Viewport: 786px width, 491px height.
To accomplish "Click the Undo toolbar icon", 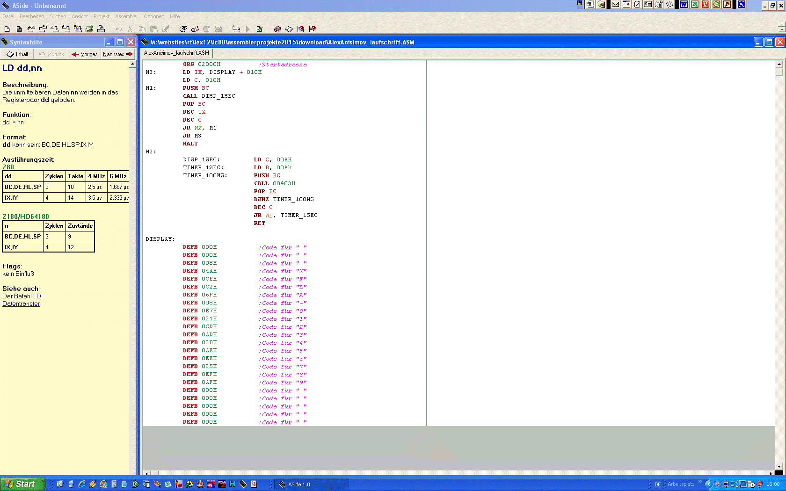I will (119, 29).
